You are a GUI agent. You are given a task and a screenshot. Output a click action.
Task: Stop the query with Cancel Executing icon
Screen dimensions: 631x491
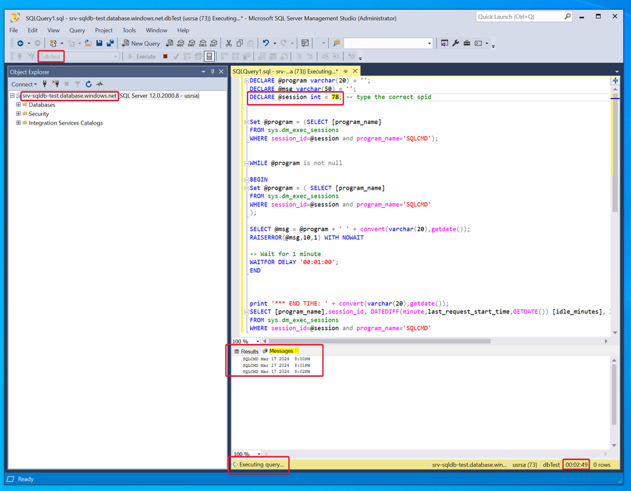pos(165,56)
